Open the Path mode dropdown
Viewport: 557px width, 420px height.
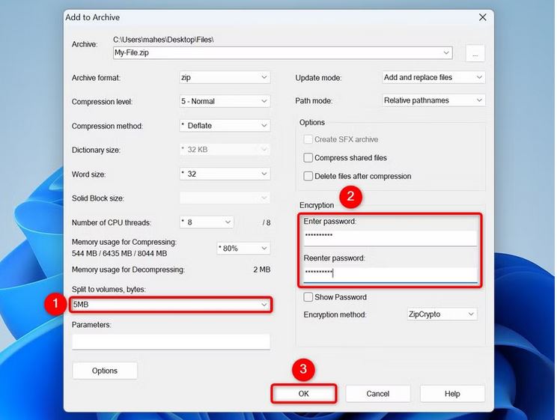pyautogui.click(x=433, y=100)
